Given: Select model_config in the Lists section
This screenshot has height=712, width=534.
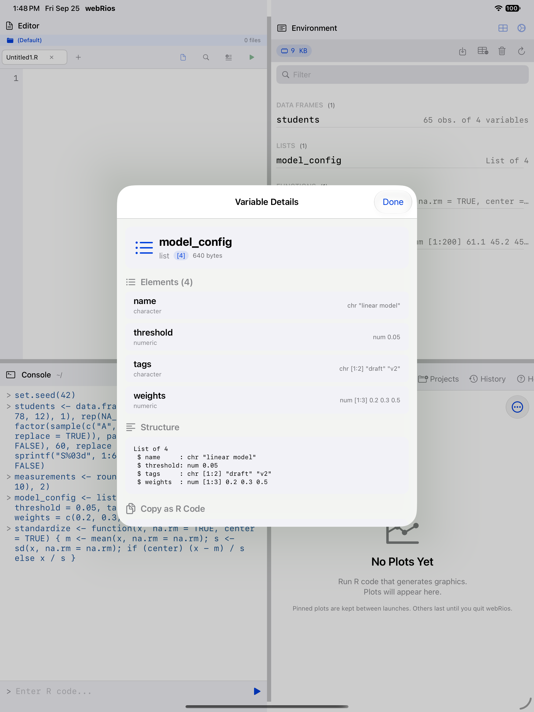Looking at the screenshot, I should click(402, 160).
